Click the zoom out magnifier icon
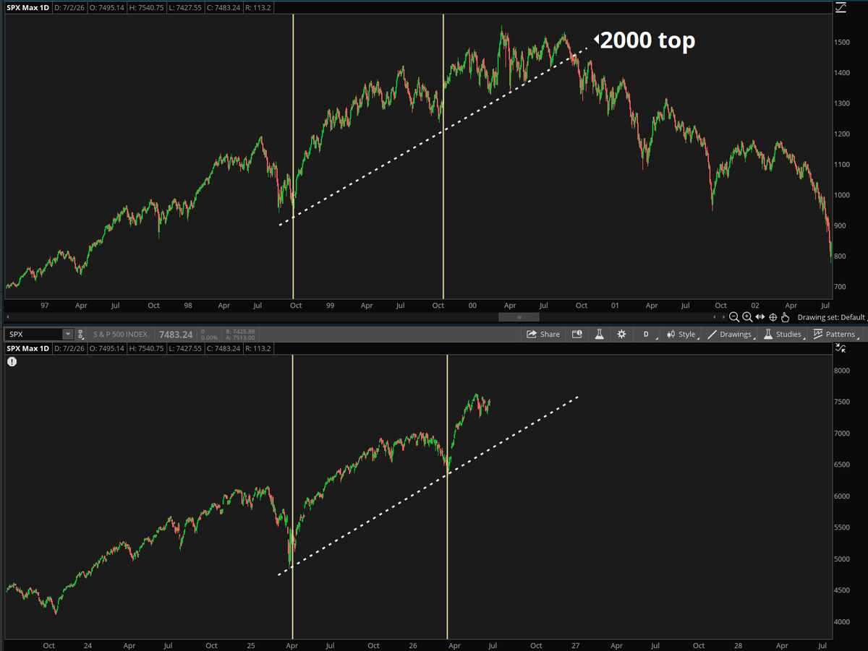 [734, 317]
